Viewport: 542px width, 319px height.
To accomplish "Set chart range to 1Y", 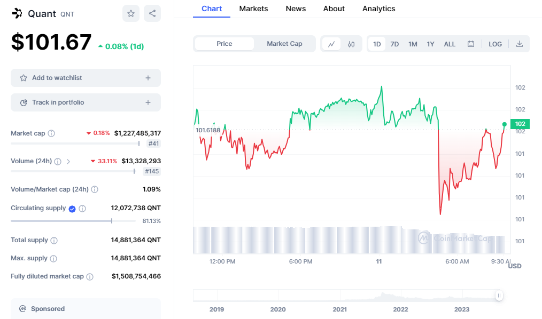I will click(x=430, y=44).
